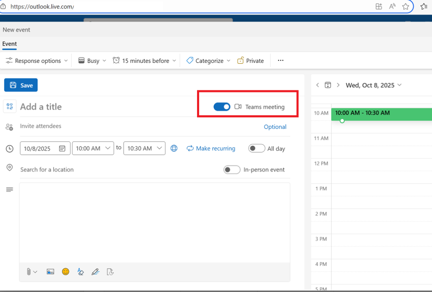Click the document icon in editor toolbar

tap(110, 272)
